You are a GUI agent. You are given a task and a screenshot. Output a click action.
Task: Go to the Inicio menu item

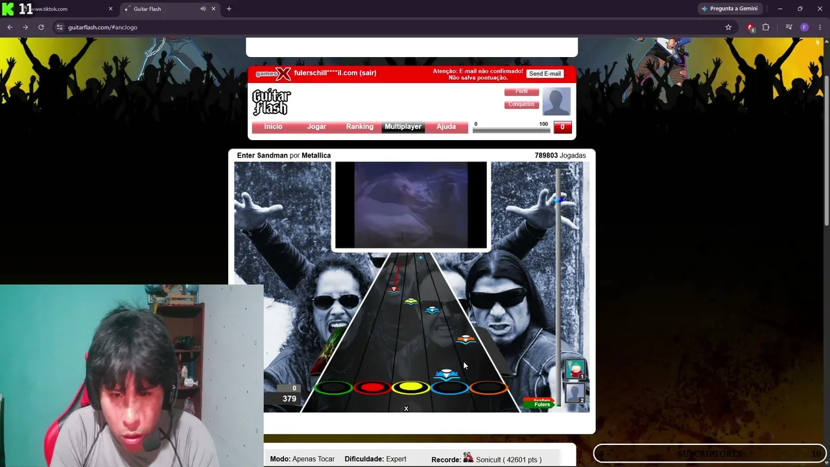point(273,126)
